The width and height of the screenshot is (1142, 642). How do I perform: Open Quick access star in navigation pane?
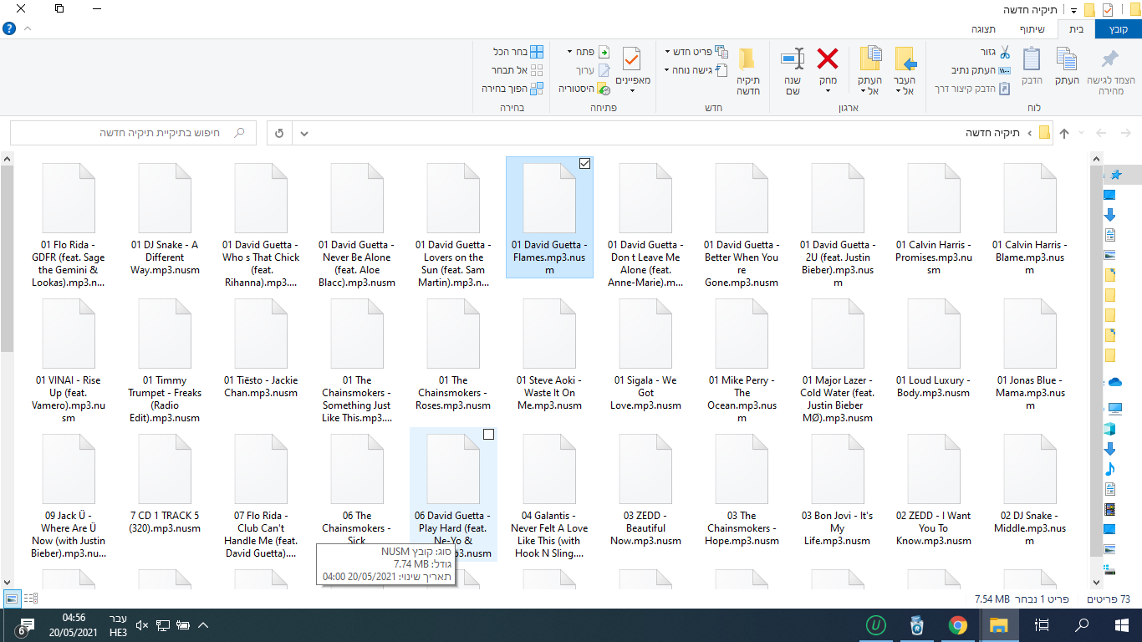[x=1114, y=175]
